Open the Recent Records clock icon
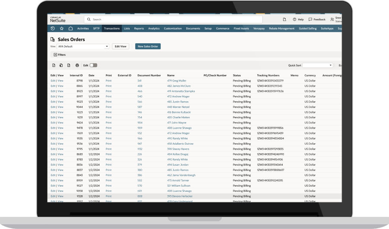 point(53,29)
